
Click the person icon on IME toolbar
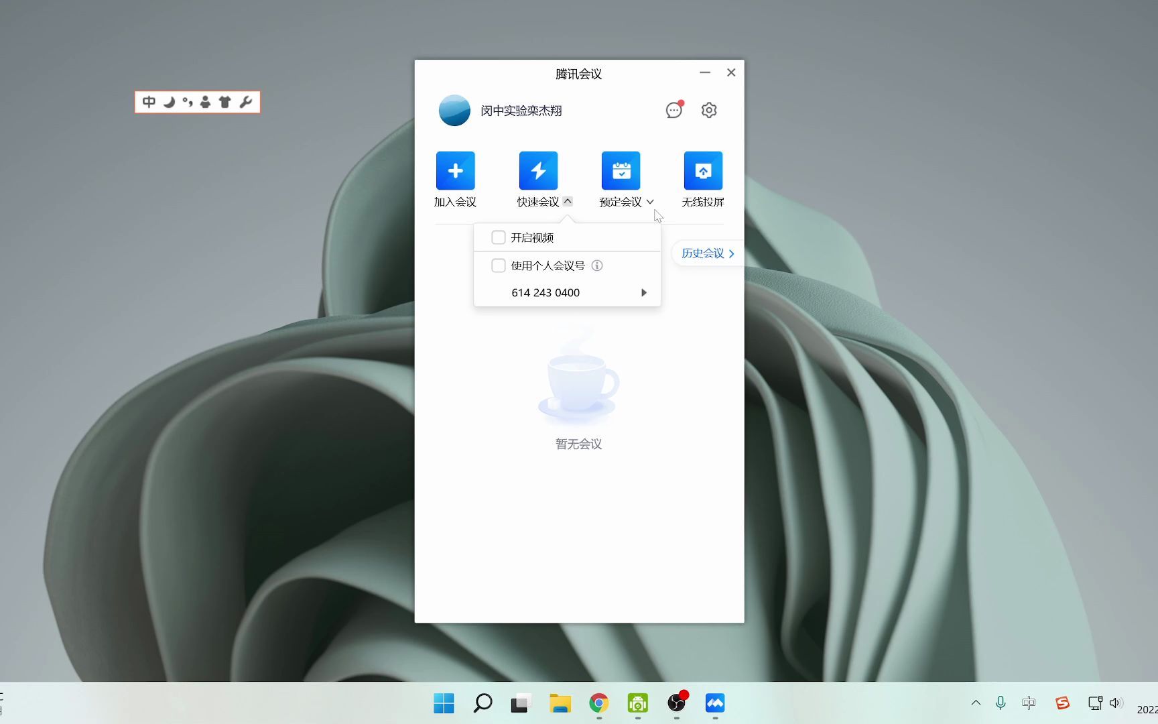pos(206,102)
